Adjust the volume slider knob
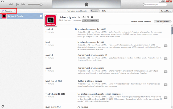The height and width of the screenshot is (109, 173). [41, 5]
